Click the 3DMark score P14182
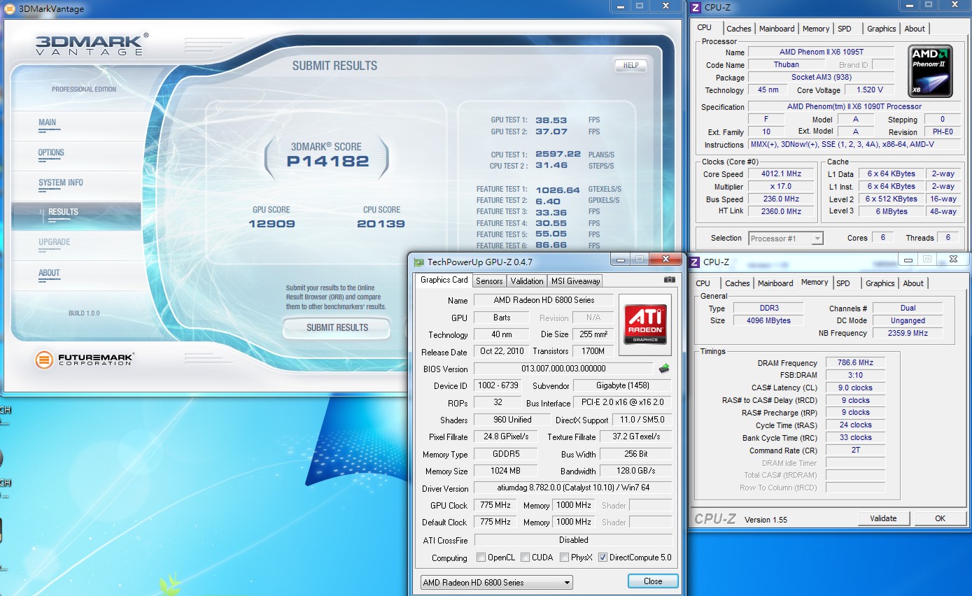972x596 pixels. [x=327, y=162]
